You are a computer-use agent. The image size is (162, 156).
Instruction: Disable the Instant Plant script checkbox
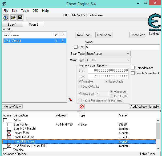(9, 133)
